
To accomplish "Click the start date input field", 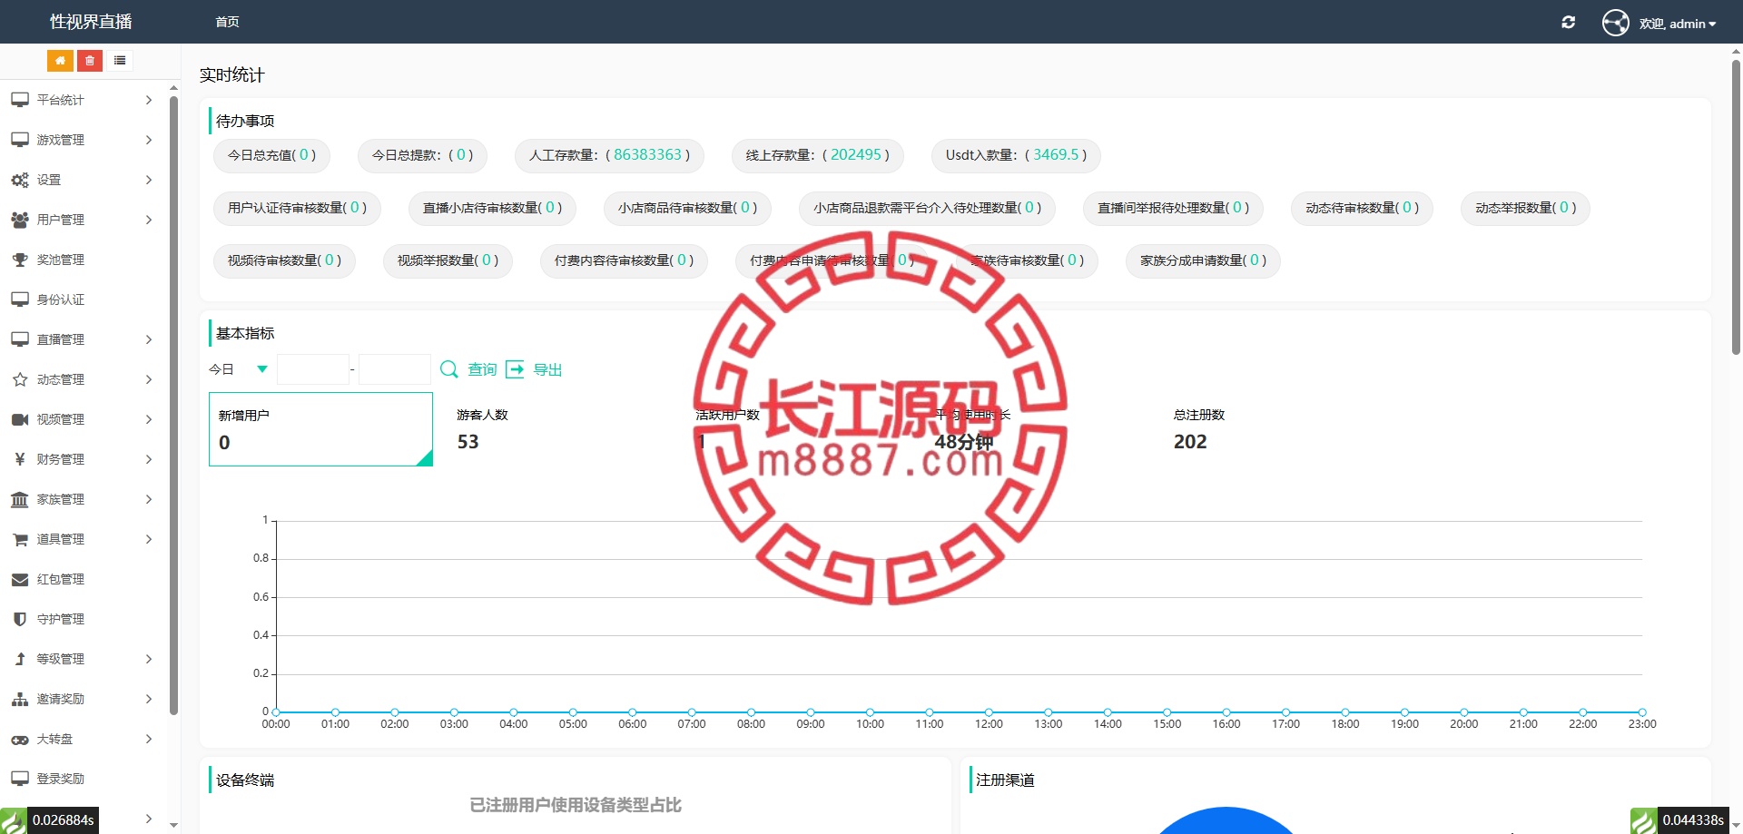I will point(313,369).
